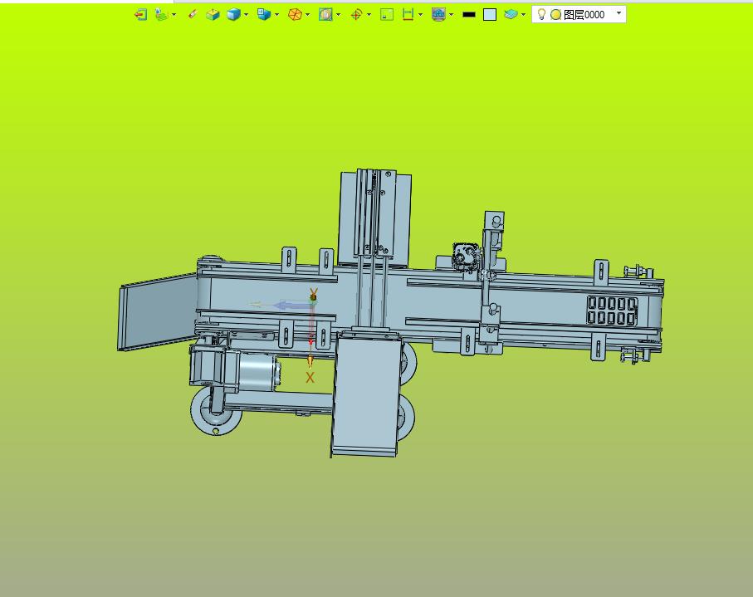Click the zoom magnifier frame icon

pos(325,15)
